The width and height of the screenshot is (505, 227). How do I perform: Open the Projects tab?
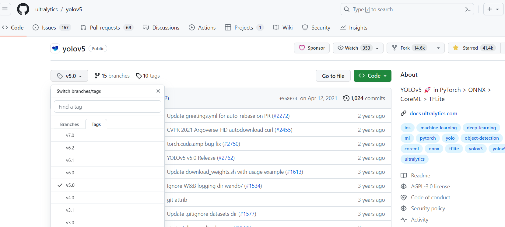pyautogui.click(x=244, y=28)
